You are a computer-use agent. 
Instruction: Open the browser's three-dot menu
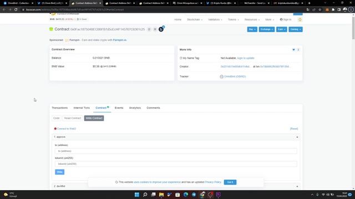[x=351, y=10]
